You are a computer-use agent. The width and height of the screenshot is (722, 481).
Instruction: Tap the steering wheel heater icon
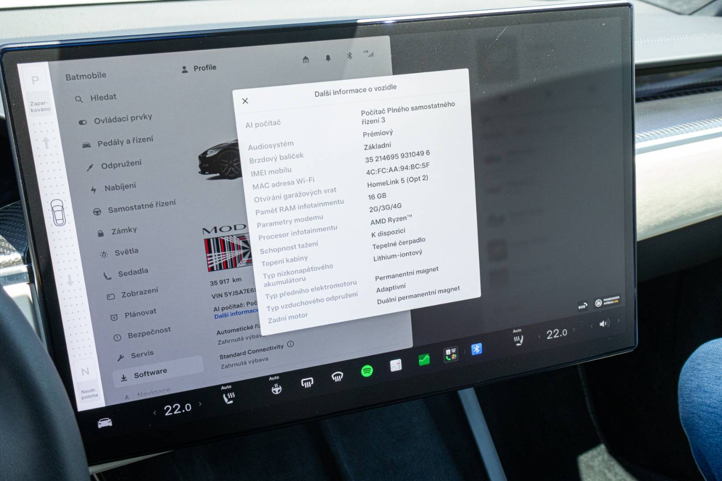[x=276, y=390]
